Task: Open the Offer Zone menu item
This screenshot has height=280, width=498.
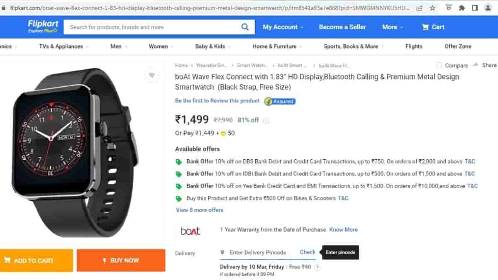Action: 458,46
